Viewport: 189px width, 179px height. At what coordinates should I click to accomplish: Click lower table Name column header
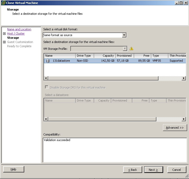coord(60,100)
